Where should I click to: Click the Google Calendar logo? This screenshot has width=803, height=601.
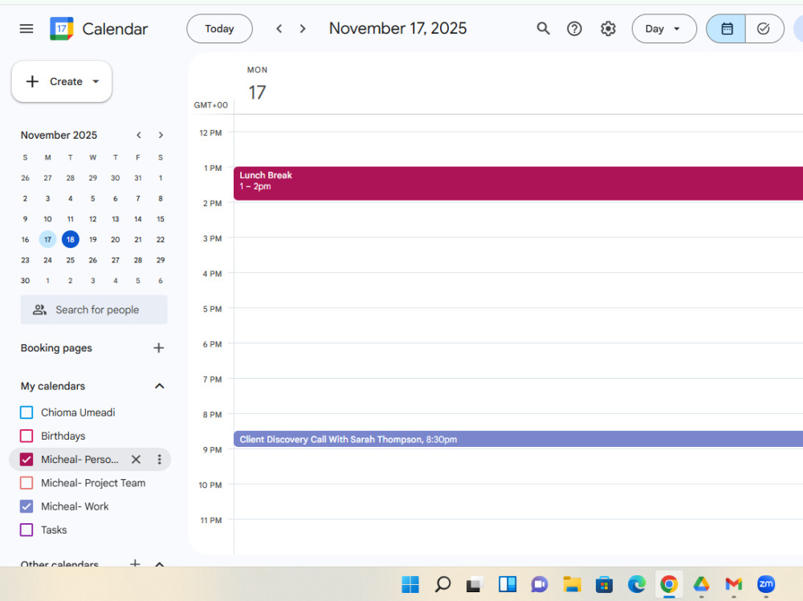[x=62, y=29]
